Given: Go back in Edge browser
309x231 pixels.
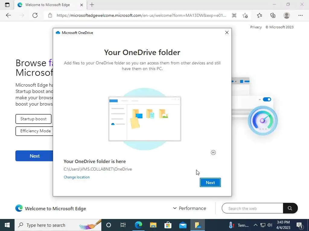Looking at the screenshot, I should pos(8,15).
